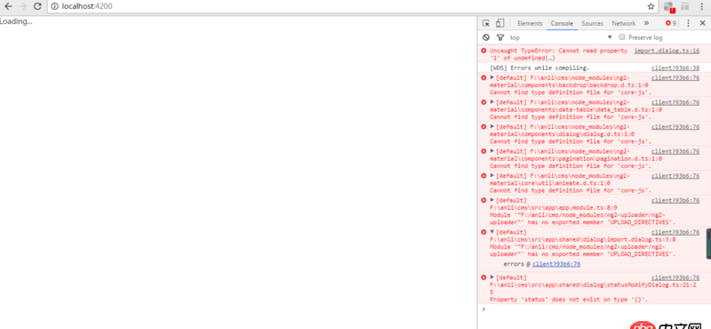
Task: Open the extension with the red badge
Action: pyautogui.click(x=669, y=7)
